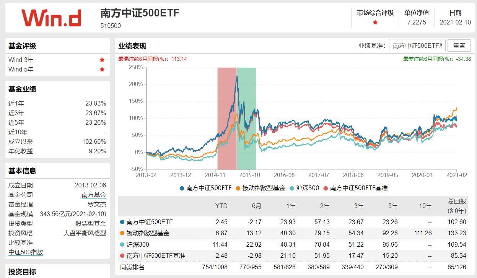Screen dimensions: 477x278
Task: Click the 市场综合评级 label
Action: point(375,13)
